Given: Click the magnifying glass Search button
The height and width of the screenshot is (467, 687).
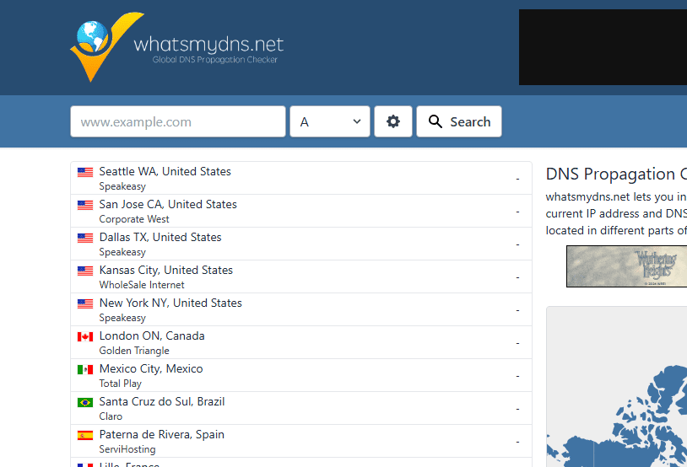Looking at the screenshot, I should click(459, 121).
